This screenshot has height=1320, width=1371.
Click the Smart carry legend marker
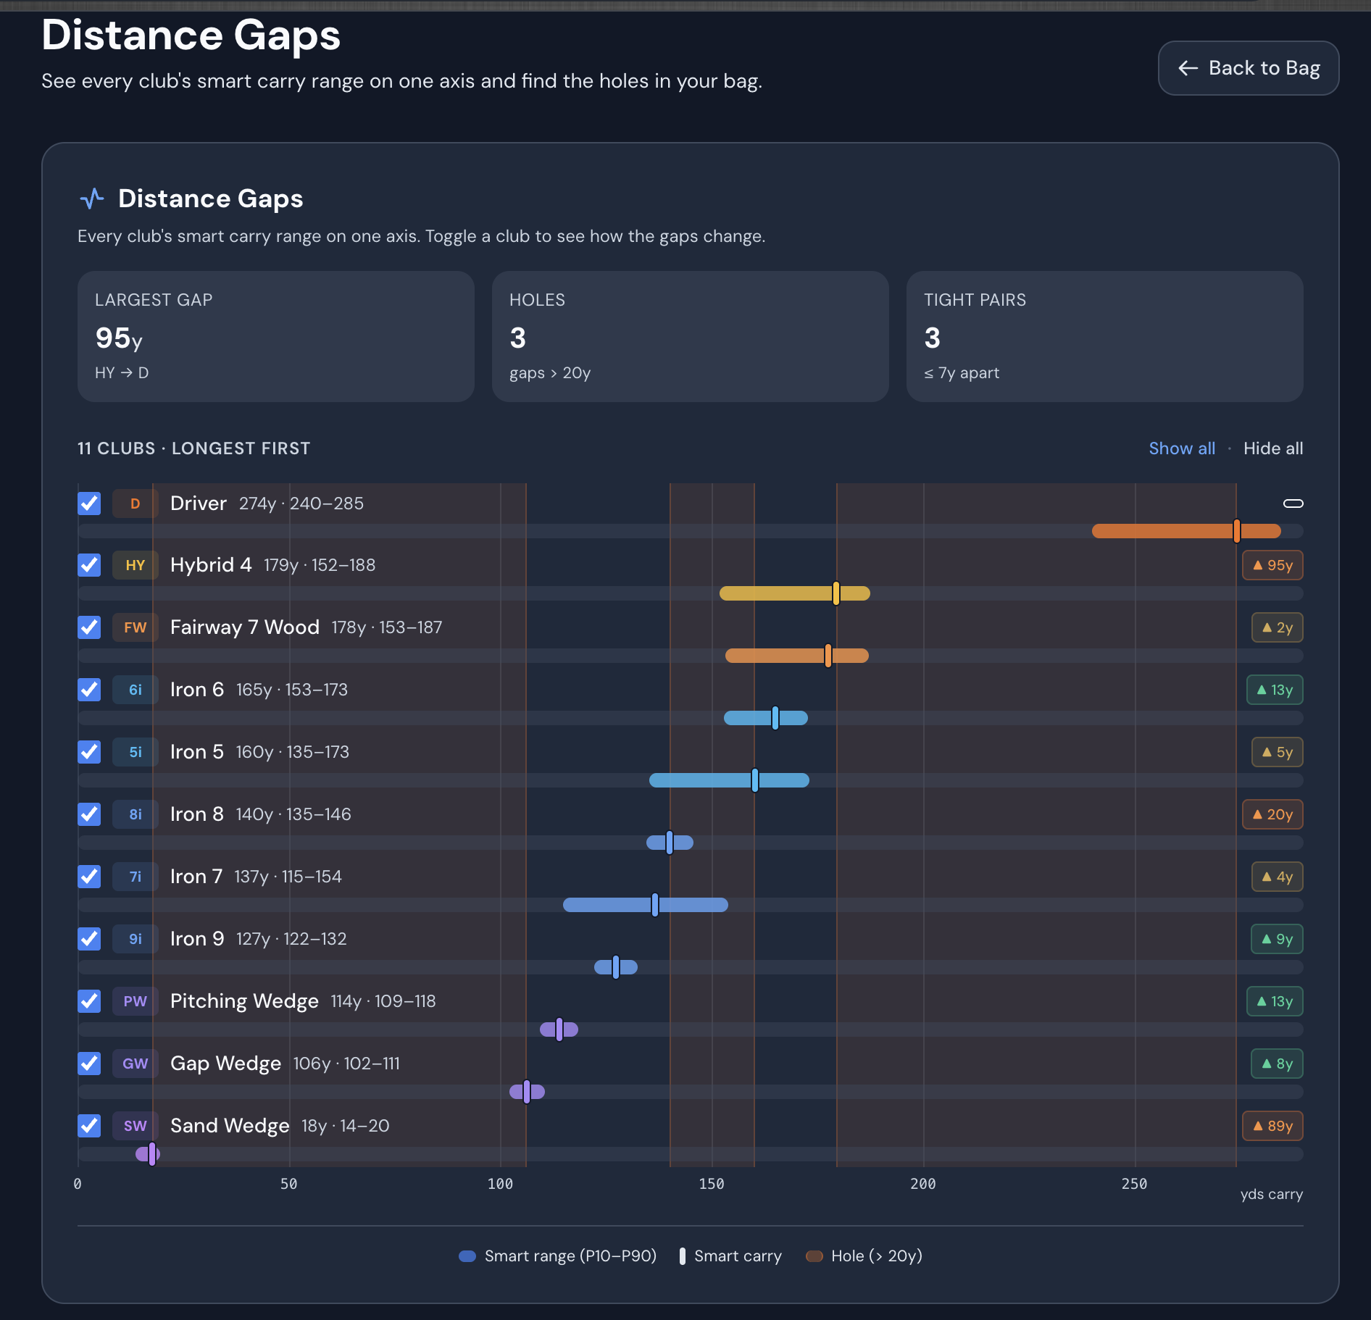tap(683, 1256)
